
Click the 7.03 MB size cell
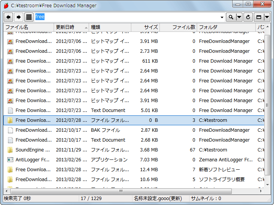tap(149, 160)
